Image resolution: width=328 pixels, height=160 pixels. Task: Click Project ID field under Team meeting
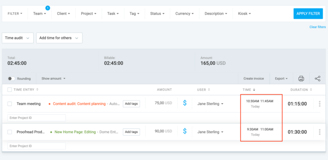click(37, 118)
